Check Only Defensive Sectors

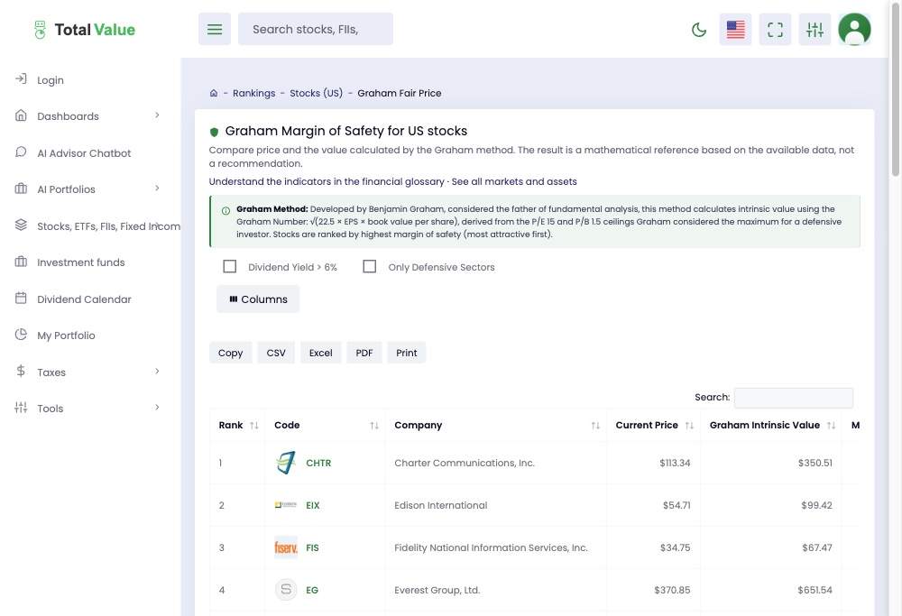pos(369,266)
